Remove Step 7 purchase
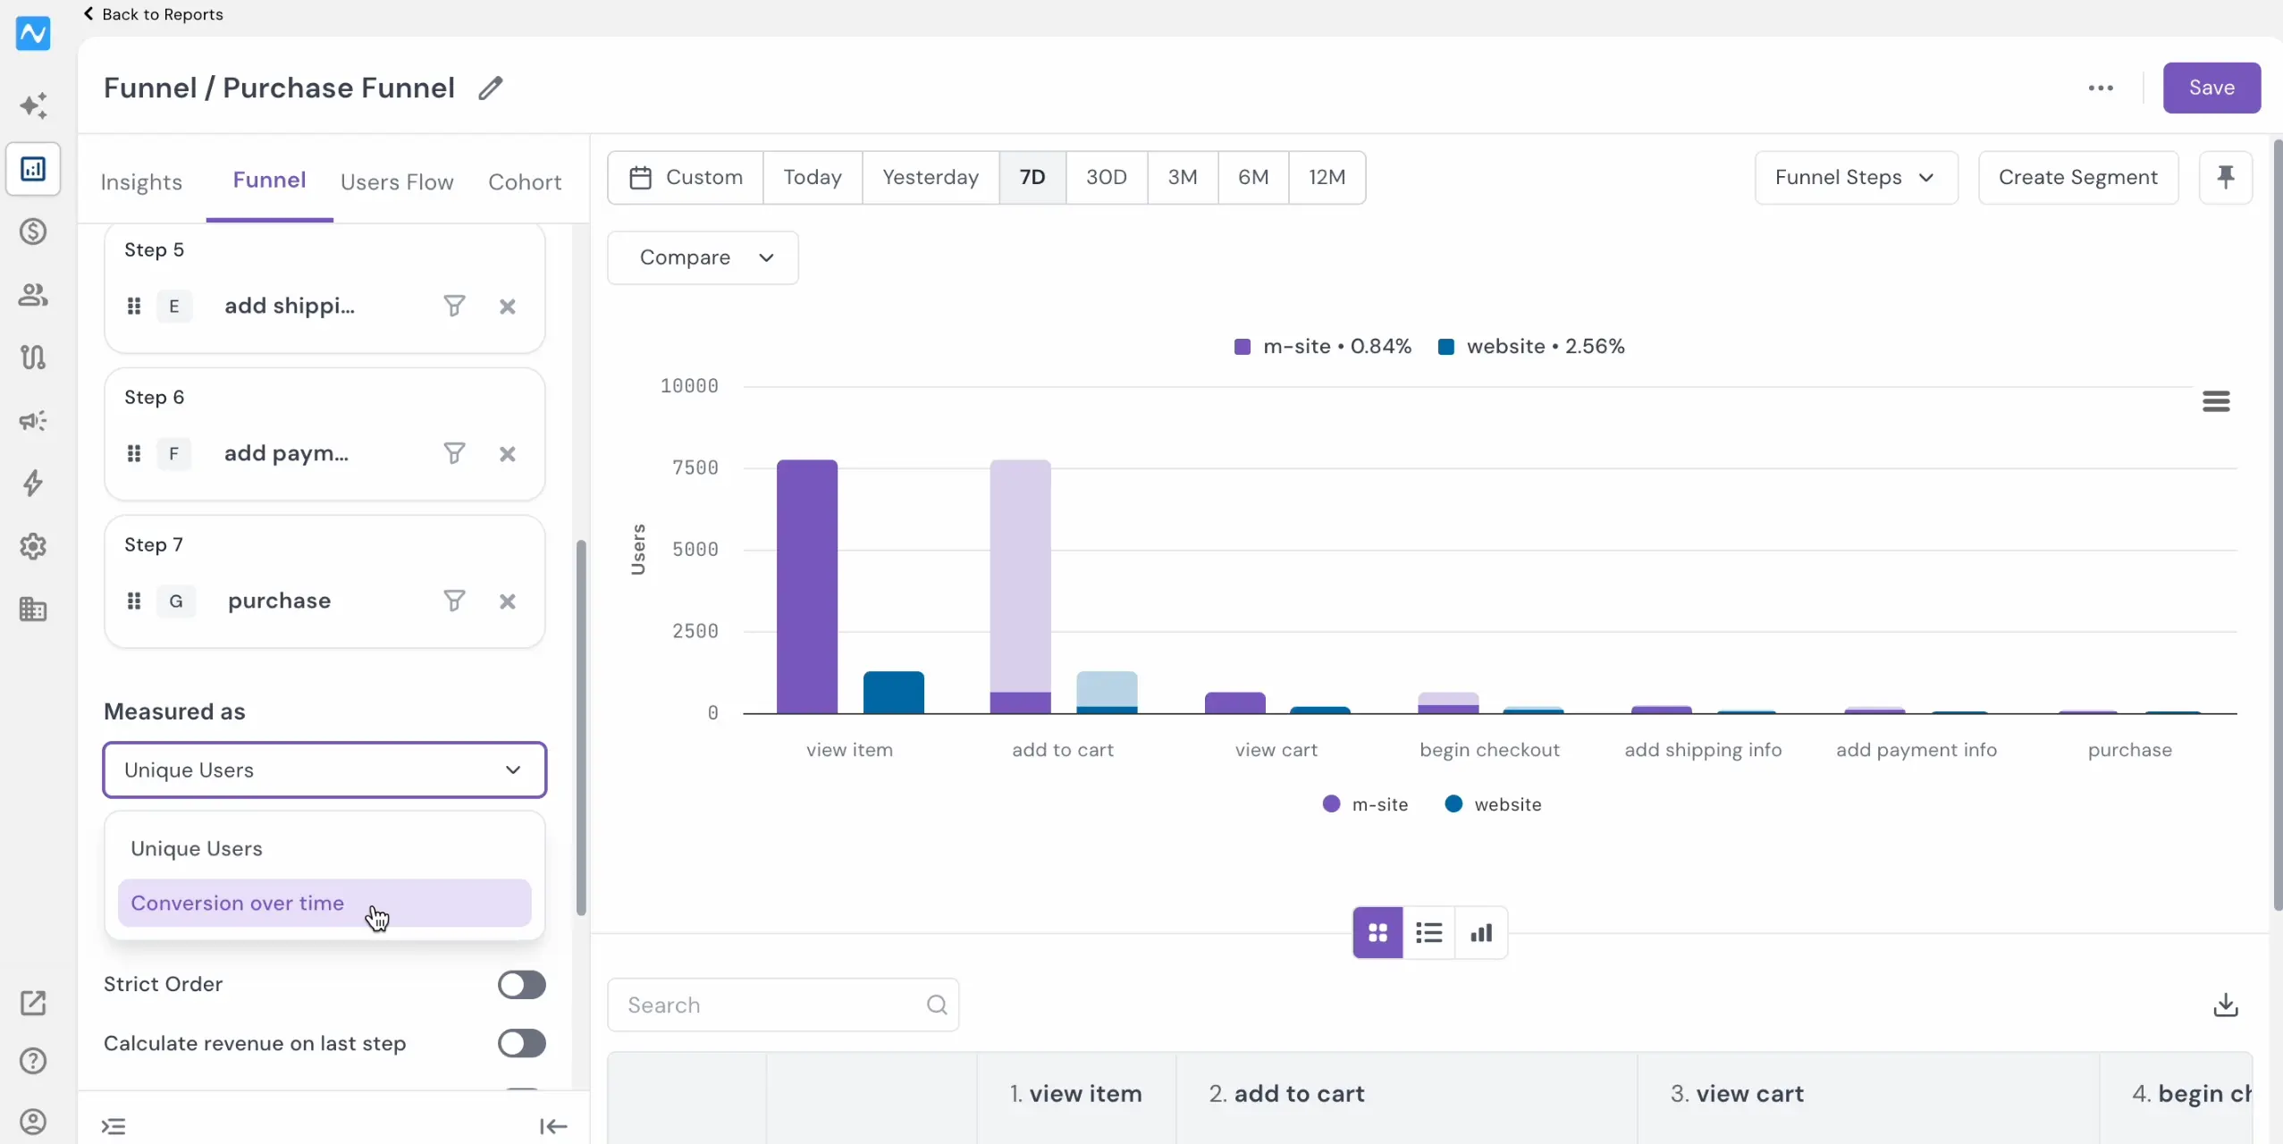 tap(508, 601)
